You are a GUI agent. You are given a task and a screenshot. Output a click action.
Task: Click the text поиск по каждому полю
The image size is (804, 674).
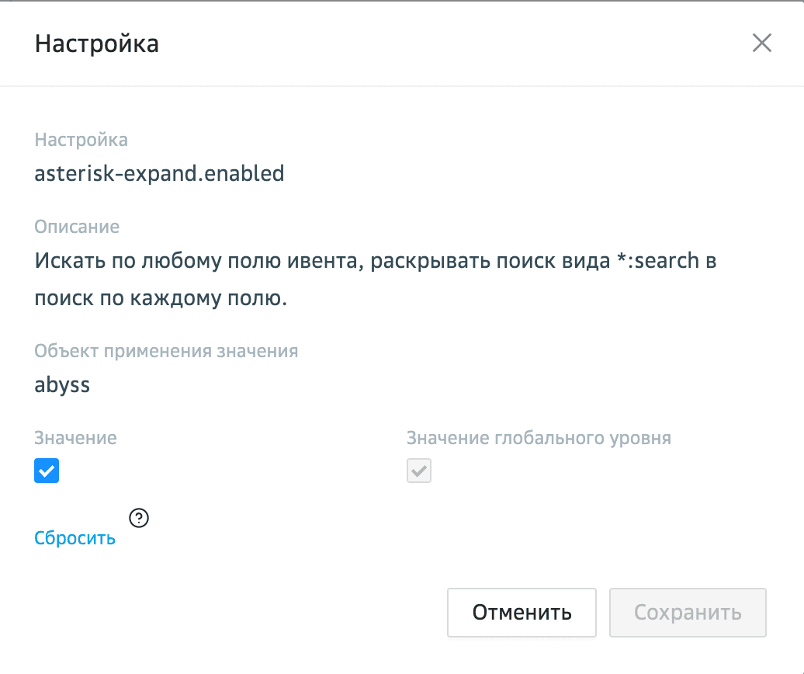[x=161, y=298]
